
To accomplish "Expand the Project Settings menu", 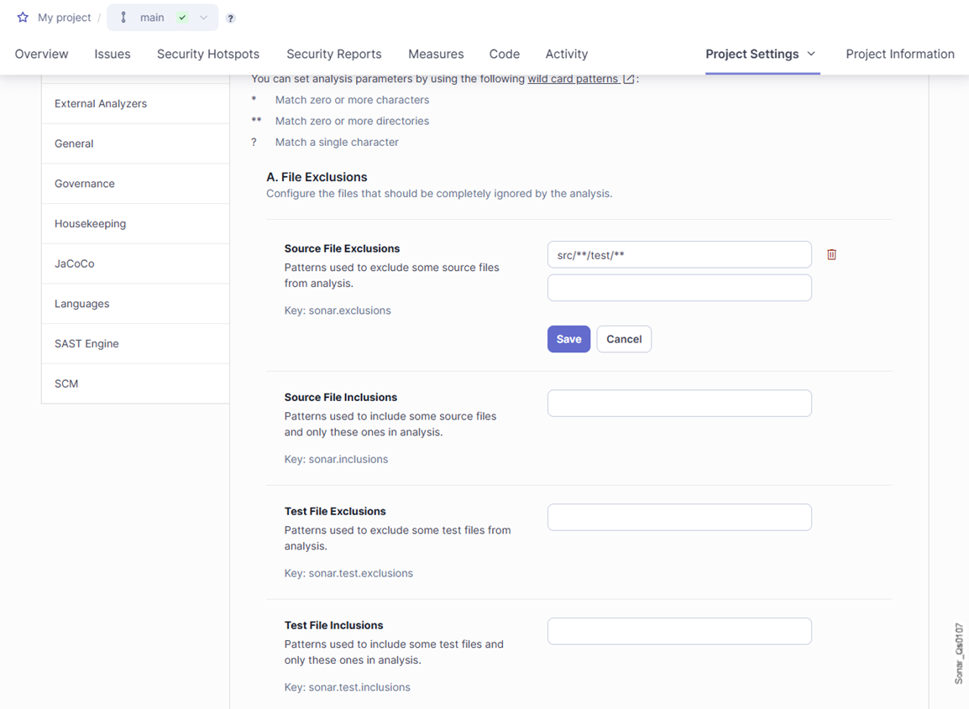I will pos(762,54).
